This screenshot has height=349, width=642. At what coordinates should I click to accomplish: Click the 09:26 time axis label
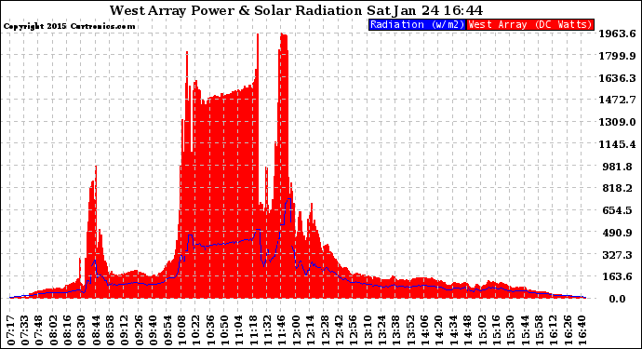pos(139,330)
